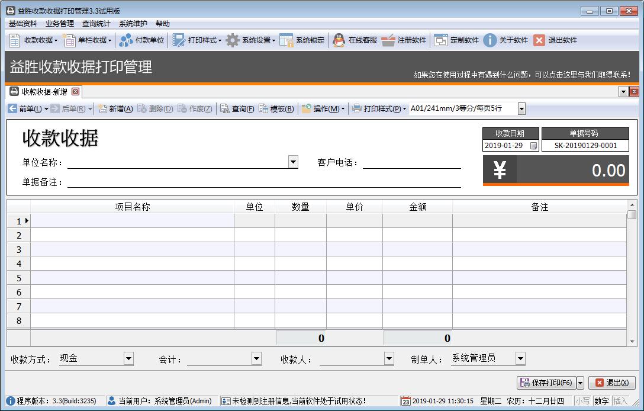Open the 业务管理 menu
Screen dimensions: 644x411
60,24
